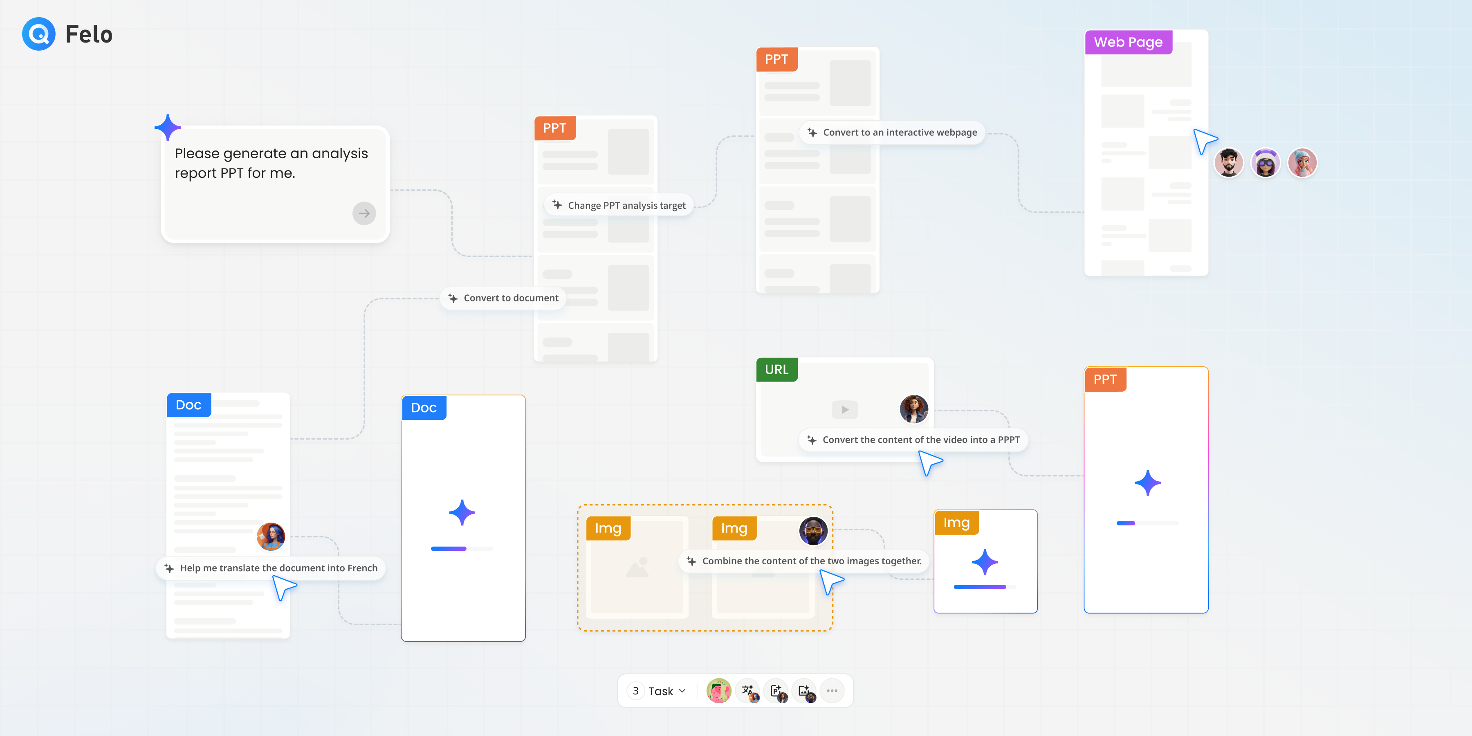This screenshot has width=1472, height=736.
Task: Click 'Convert the content of the video' chip
Action: click(x=913, y=440)
